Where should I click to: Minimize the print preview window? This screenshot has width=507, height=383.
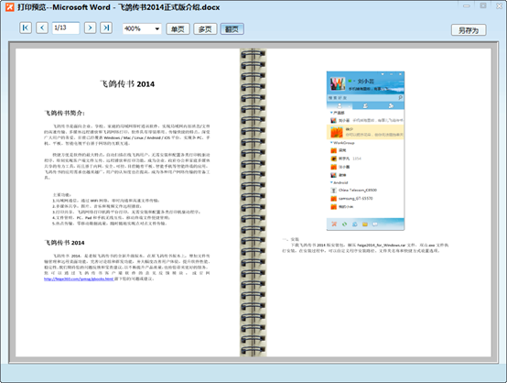466,5
